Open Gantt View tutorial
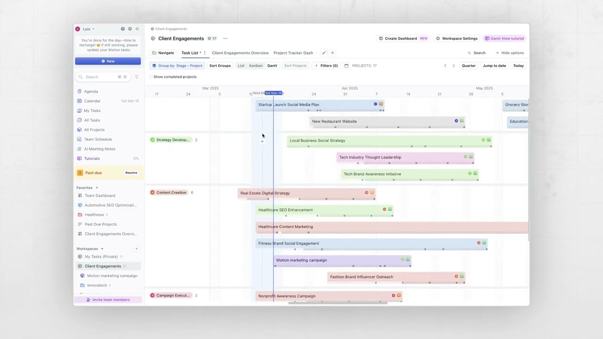The height and width of the screenshot is (339, 603). point(504,39)
